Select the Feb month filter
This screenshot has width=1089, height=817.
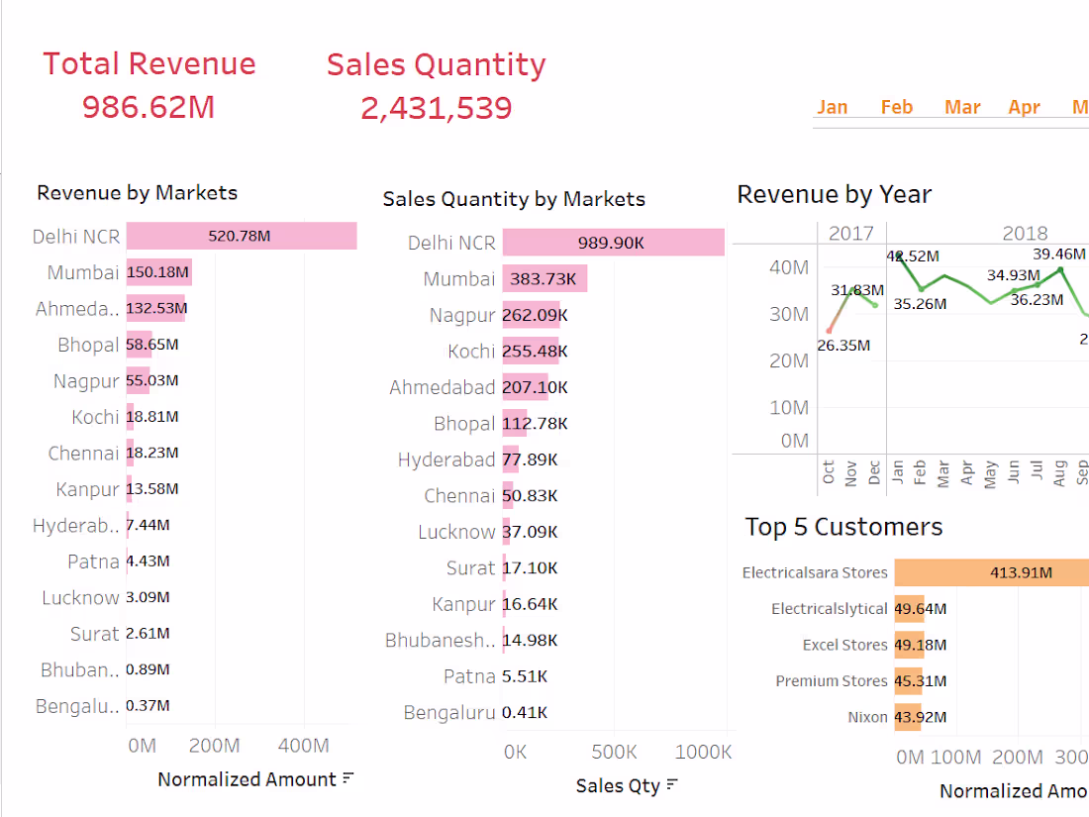point(896,107)
